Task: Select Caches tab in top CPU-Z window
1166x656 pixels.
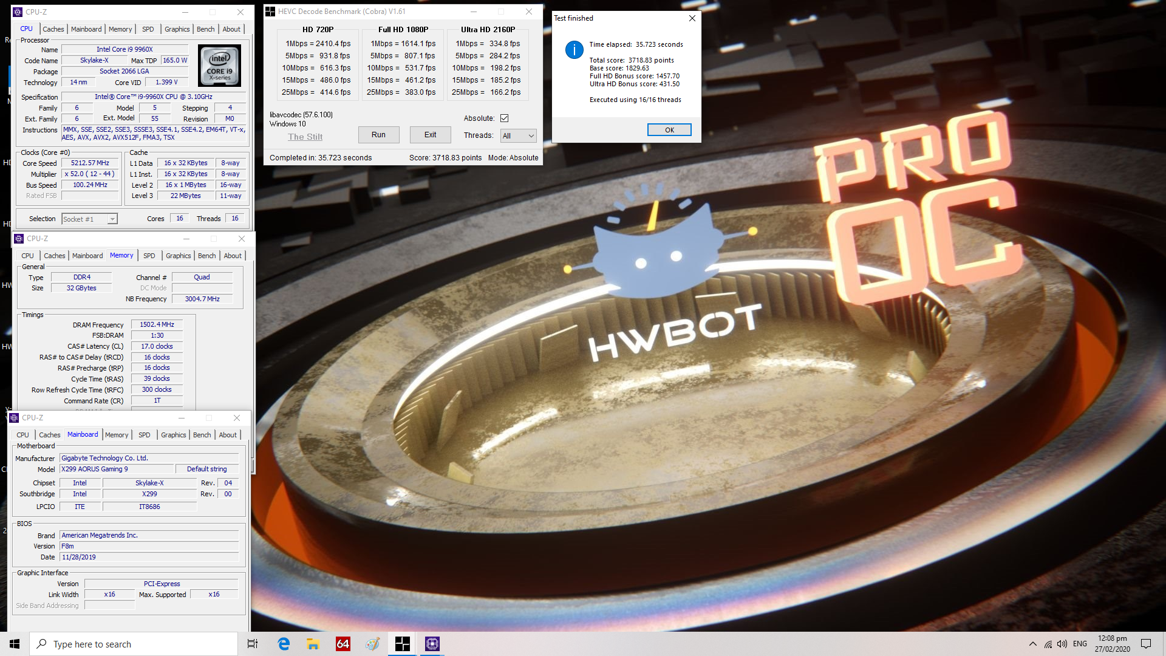Action: pos(53,29)
